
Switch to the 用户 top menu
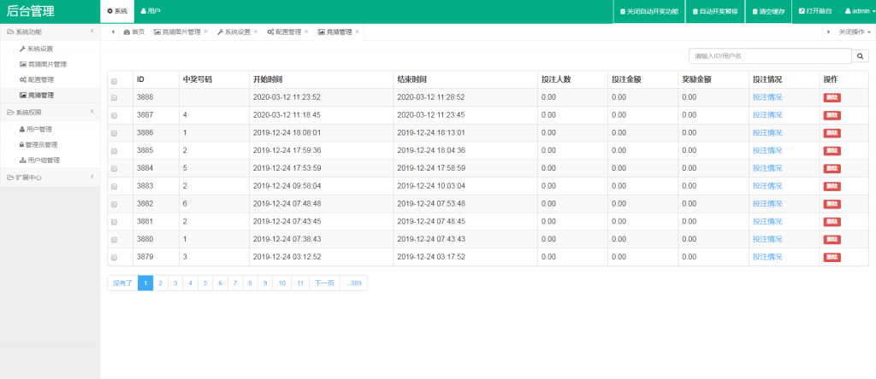151,12
